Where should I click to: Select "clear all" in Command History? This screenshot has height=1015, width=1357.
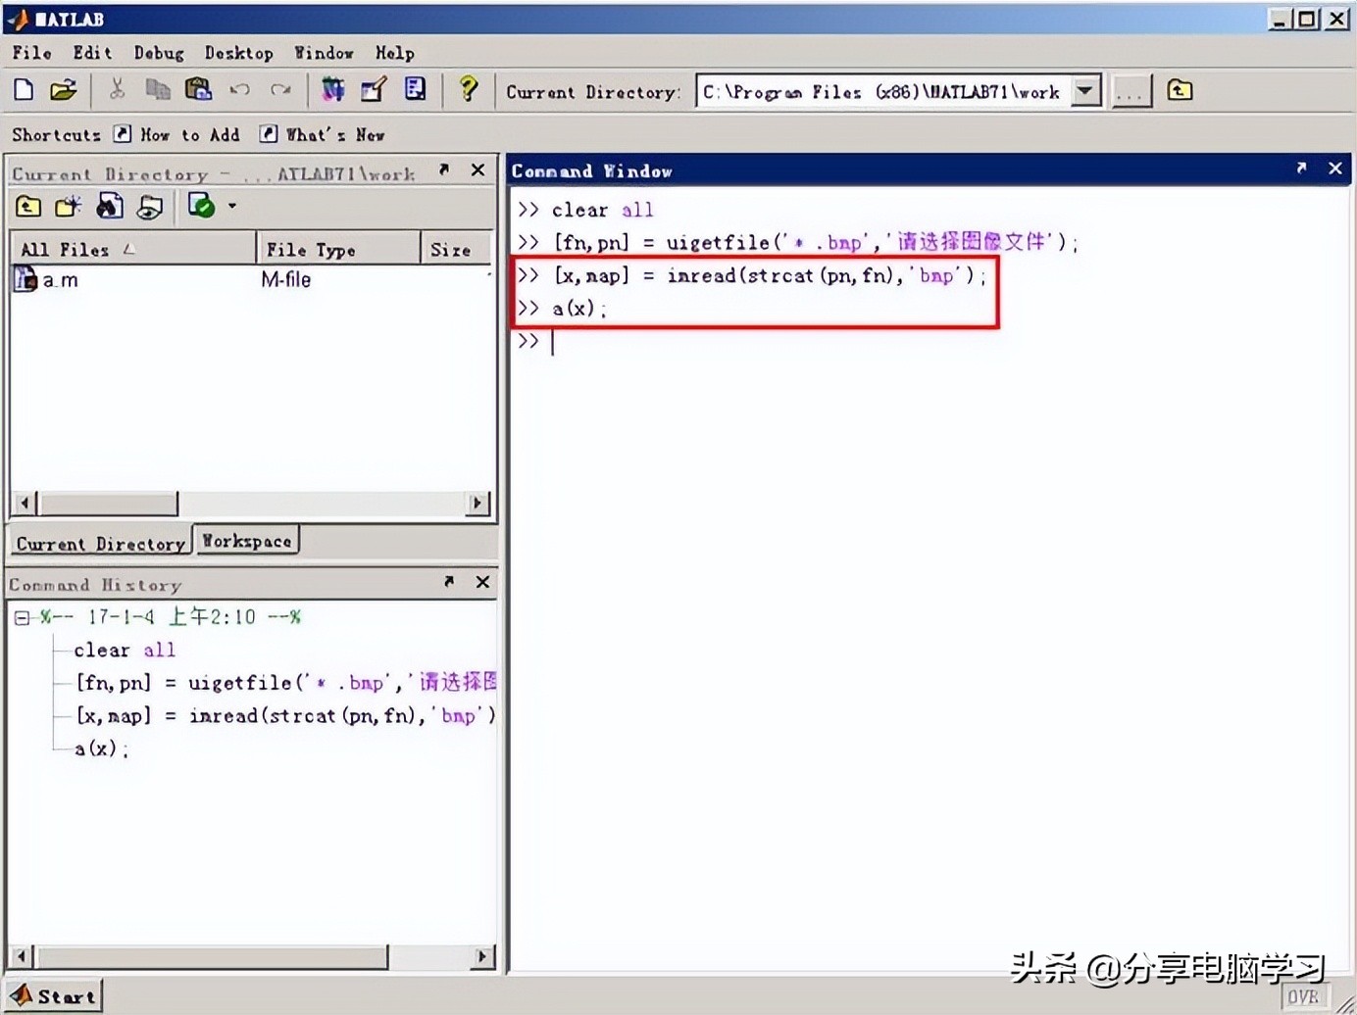(x=125, y=650)
